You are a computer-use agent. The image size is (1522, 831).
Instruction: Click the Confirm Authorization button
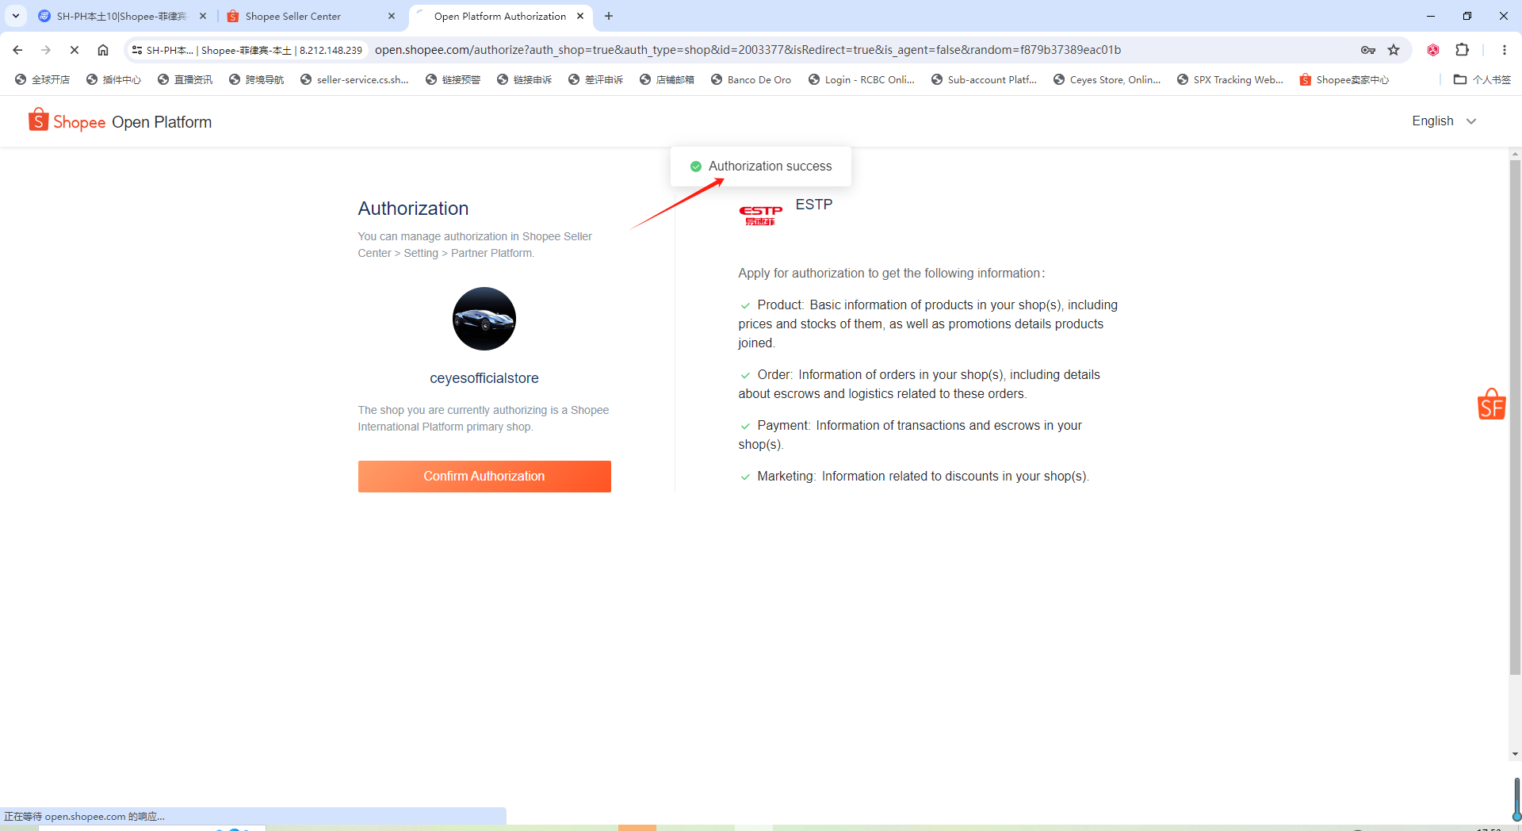(484, 476)
